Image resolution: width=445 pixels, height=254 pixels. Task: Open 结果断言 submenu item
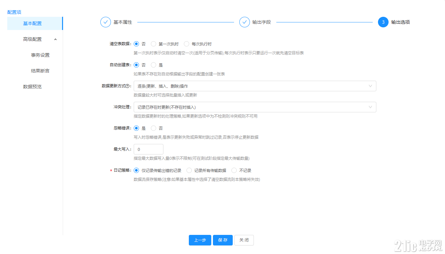pos(40,71)
